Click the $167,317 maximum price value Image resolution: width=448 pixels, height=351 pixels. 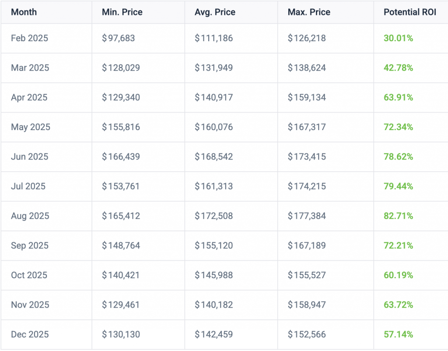307,127
